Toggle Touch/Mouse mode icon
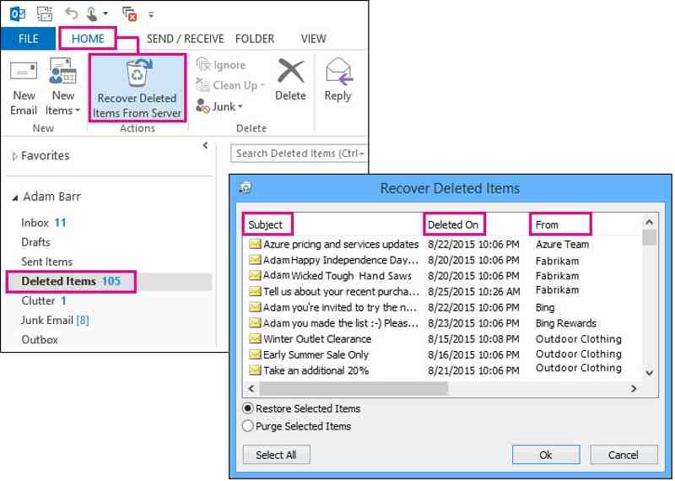Image resolution: width=675 pixels, height=481 pixels. coord(91,14)
